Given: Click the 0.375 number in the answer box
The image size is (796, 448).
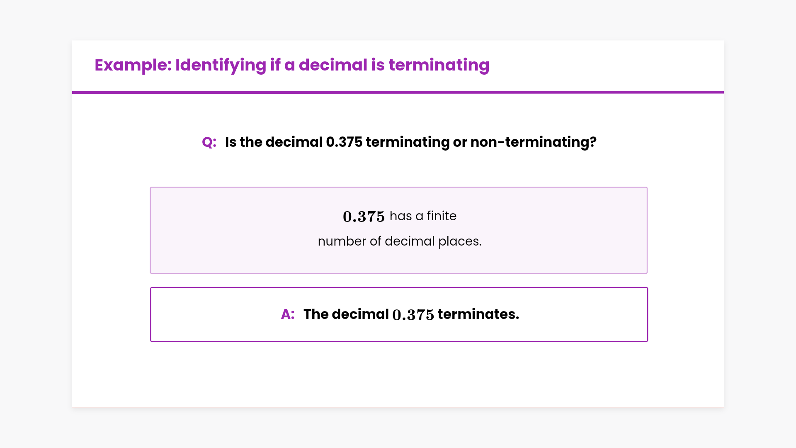Looking at the screenshot, I should 413,315.
